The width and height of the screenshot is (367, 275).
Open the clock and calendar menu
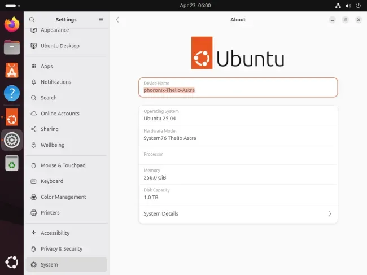195,6
